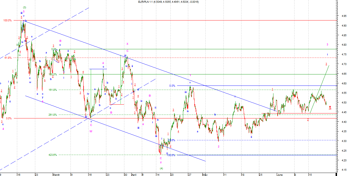Select May on the date axis
The image size is (347, 176).
[205, 175]
